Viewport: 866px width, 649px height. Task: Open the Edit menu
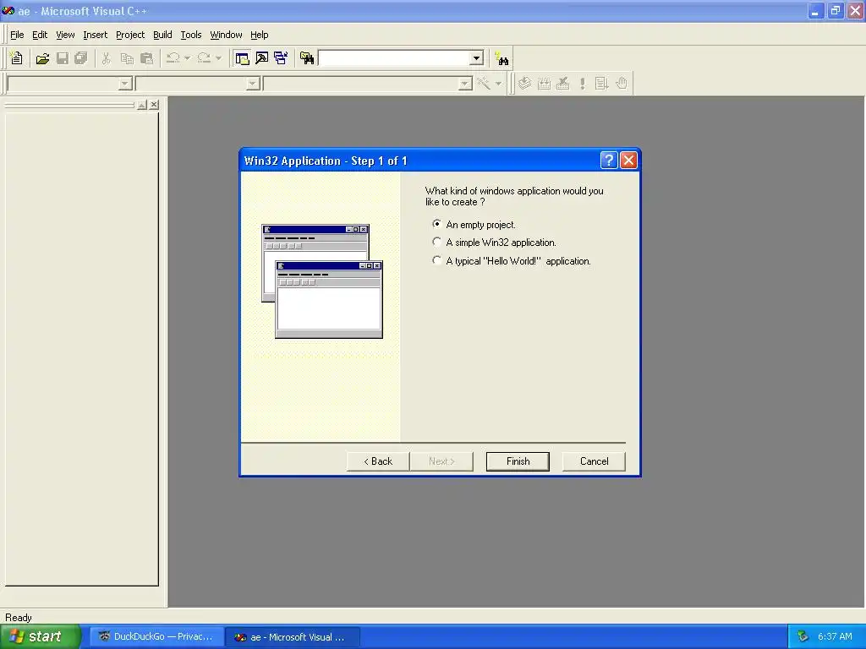[40, 35]
